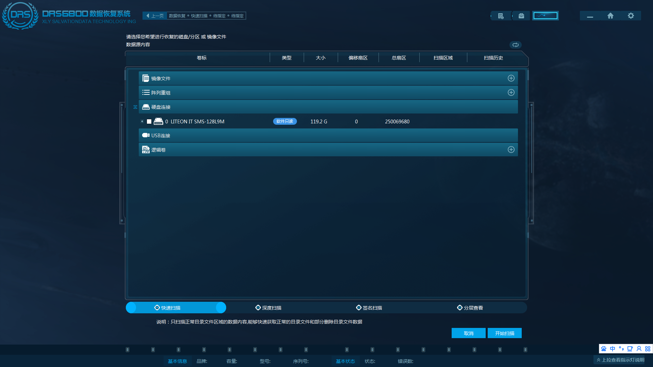Open the task log history icon

(501, 16)
